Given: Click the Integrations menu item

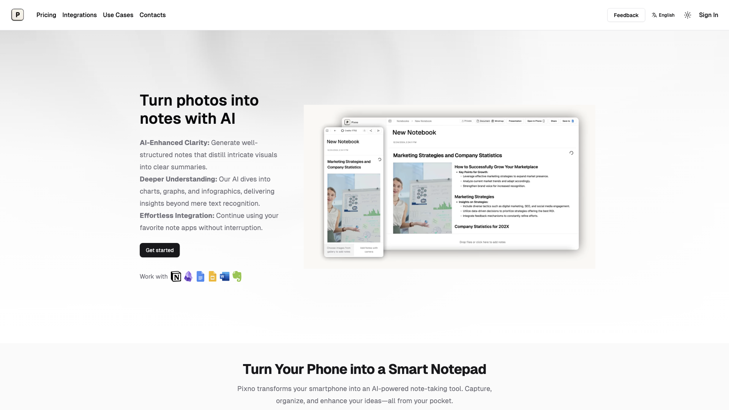Looking at the screenshot, I should pyautogui.click(x=79, y=14).
